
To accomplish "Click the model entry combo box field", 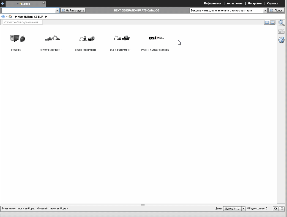I will tap(28, 10).
